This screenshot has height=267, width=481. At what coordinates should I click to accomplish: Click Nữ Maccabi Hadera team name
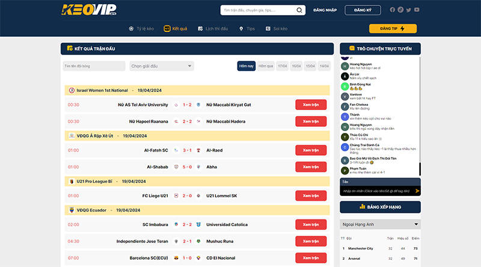pyautogui.click(x=226, y=121)
